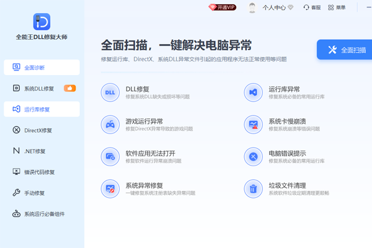This screenshot has width=372, height=248.
Task: Start the 全面扫描 full scan
Action: point(345,50)
